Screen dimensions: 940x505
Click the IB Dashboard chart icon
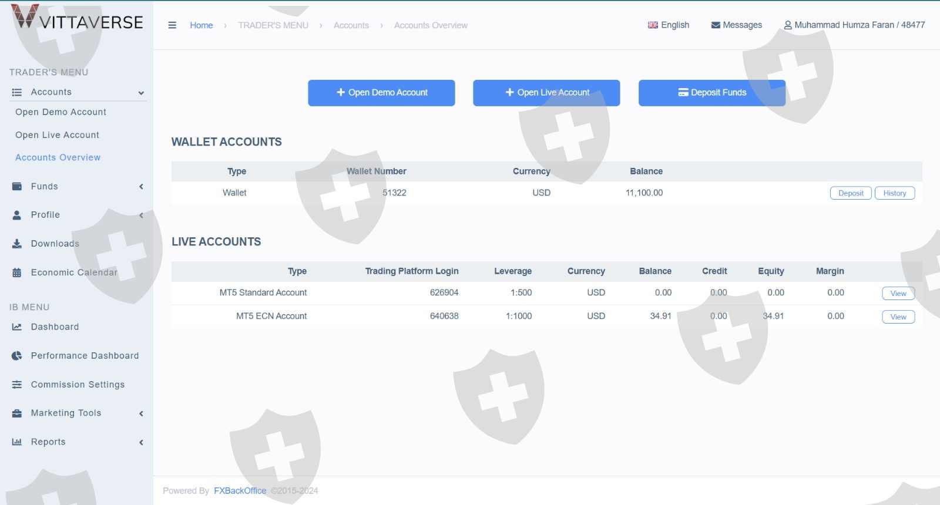(x=17, y=327)
